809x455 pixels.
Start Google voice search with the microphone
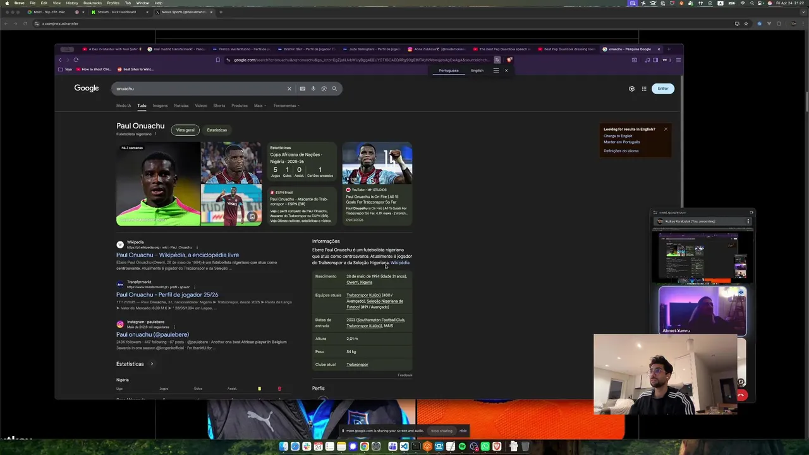tap(313, 88)
